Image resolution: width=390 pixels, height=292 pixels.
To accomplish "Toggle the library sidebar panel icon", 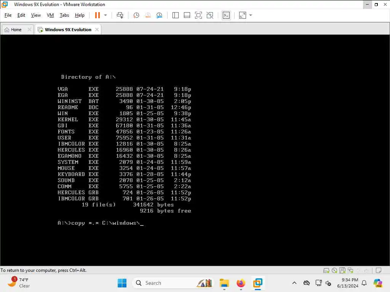I will click(x=175, y=15).
